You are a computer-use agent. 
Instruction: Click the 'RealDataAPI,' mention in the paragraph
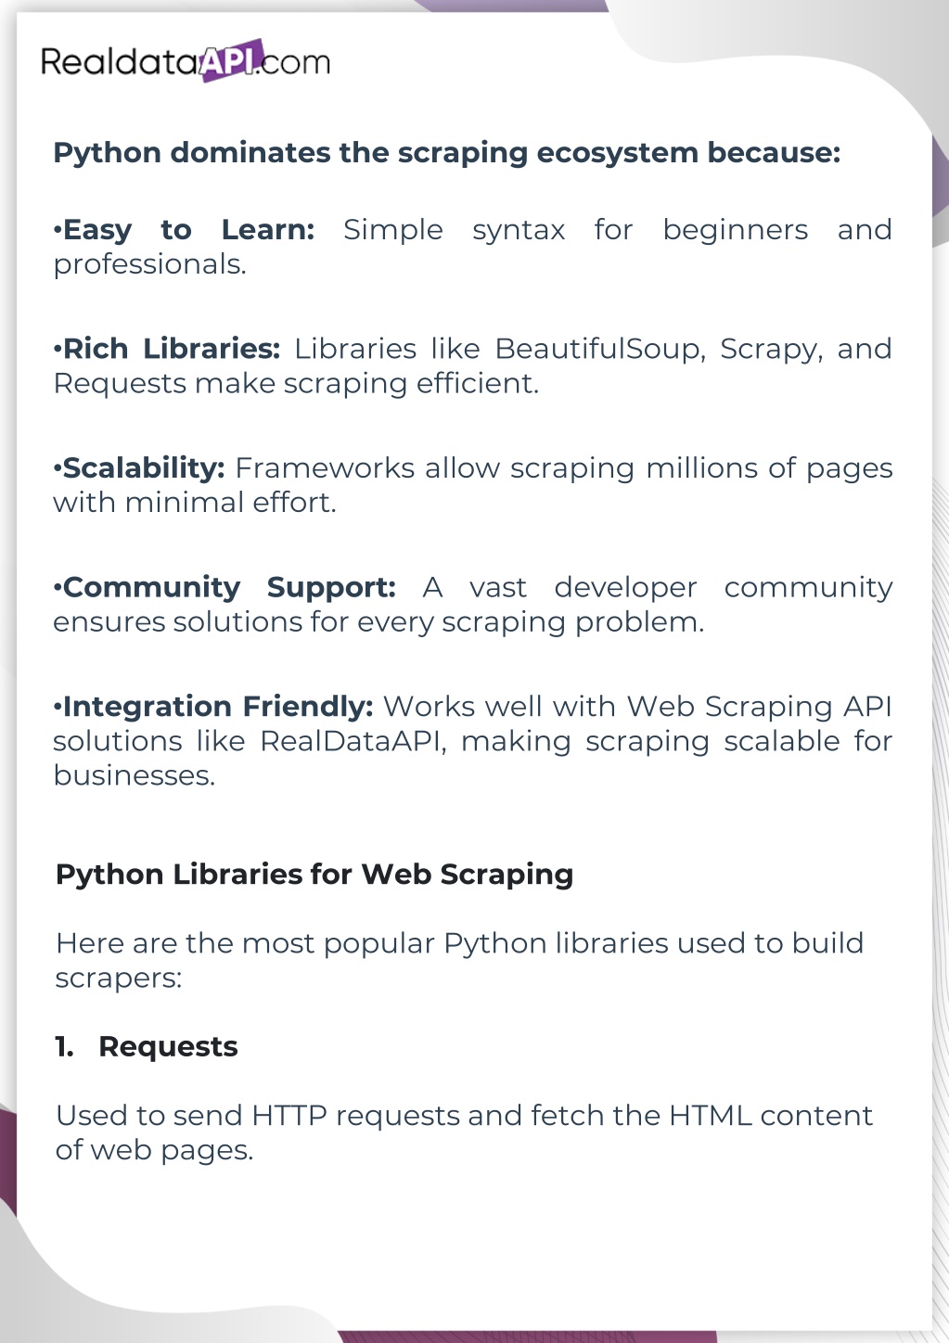click(x=352, y=741)
